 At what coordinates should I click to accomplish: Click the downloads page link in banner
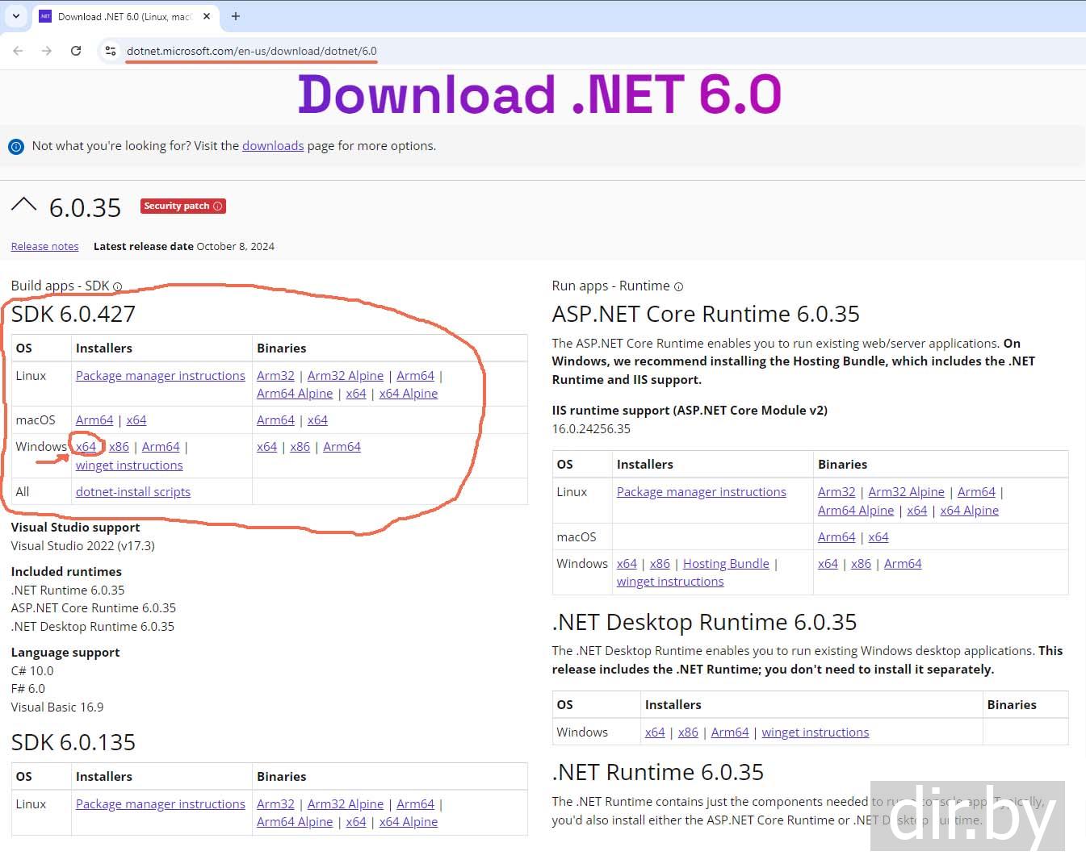pyautogui.click(x=273, y=146)
